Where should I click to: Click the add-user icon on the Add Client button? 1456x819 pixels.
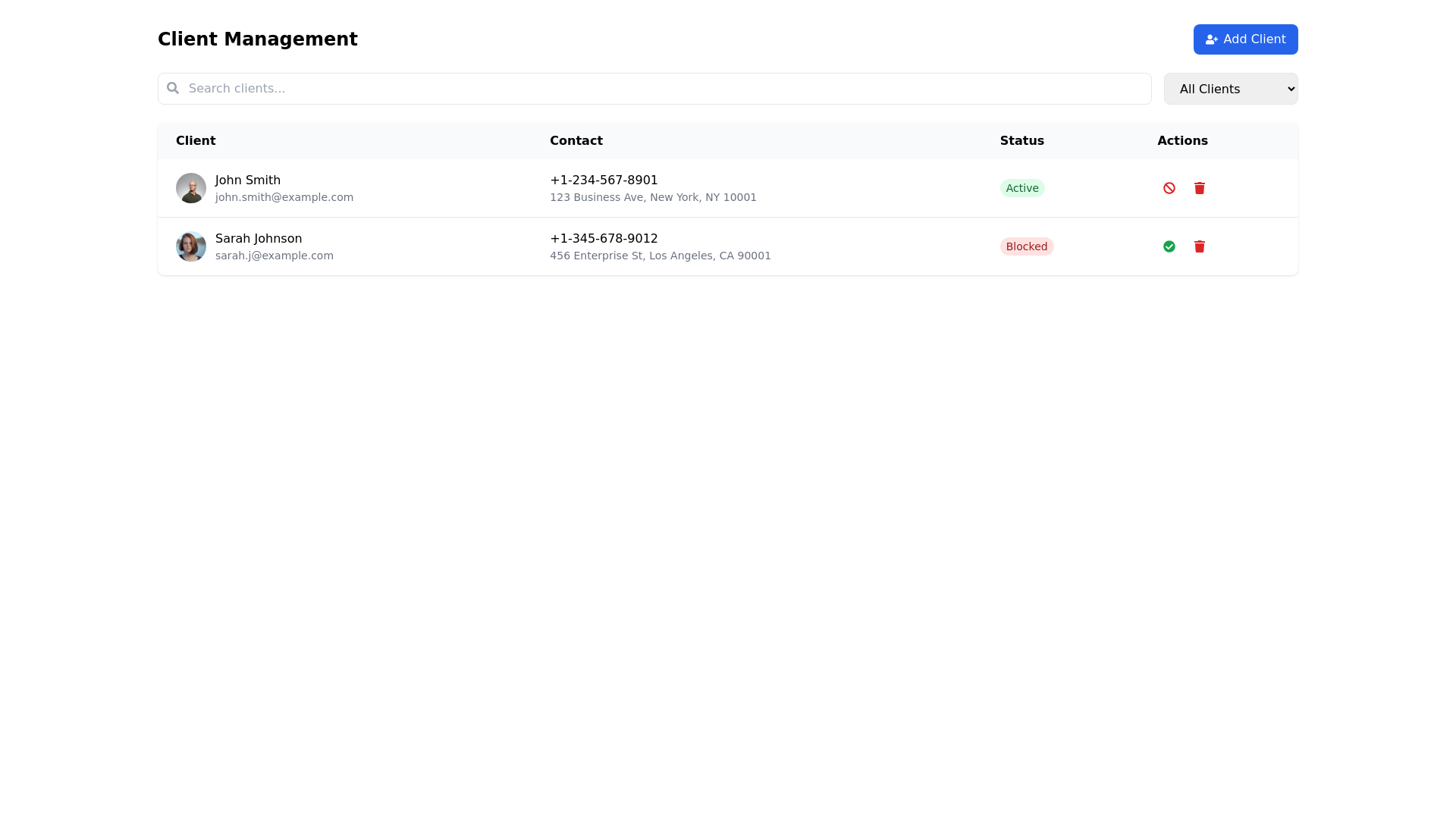[x=1212, y=39]
